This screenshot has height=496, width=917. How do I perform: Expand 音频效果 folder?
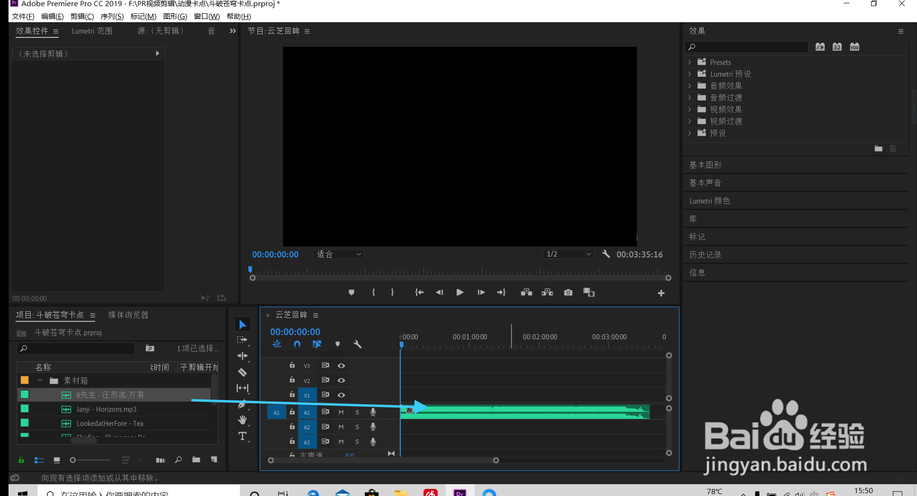pos(690,86)
